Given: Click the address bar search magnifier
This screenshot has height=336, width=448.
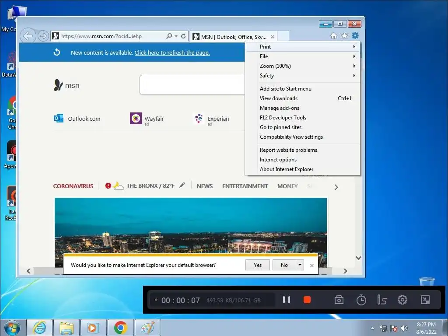Looking at the screenshot, I should click(169, 36).
